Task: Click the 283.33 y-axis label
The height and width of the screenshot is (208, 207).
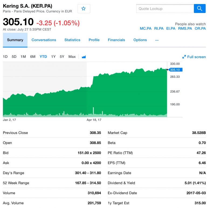Action: click(175, 77)
